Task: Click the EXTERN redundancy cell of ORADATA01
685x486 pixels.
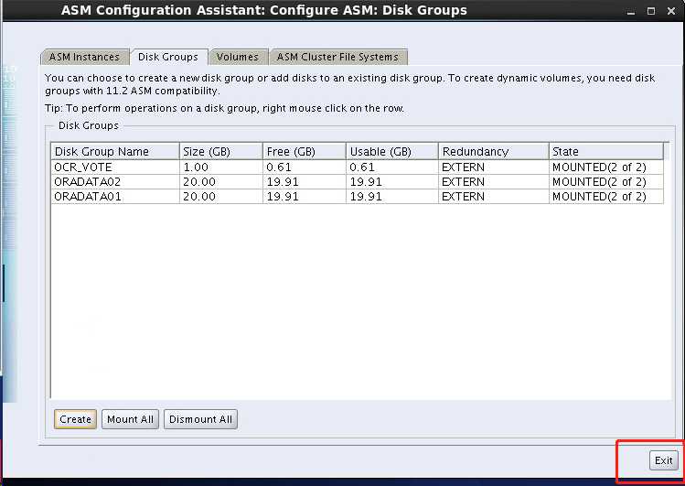Action: 493,197
